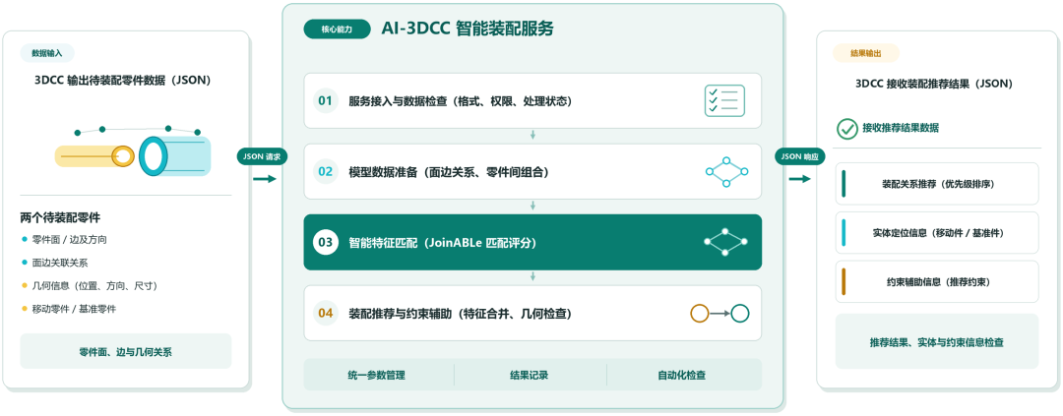This screenshot has width=1063, height=416.
Task: Click the 02 step number badge
Action: [326, 171]
